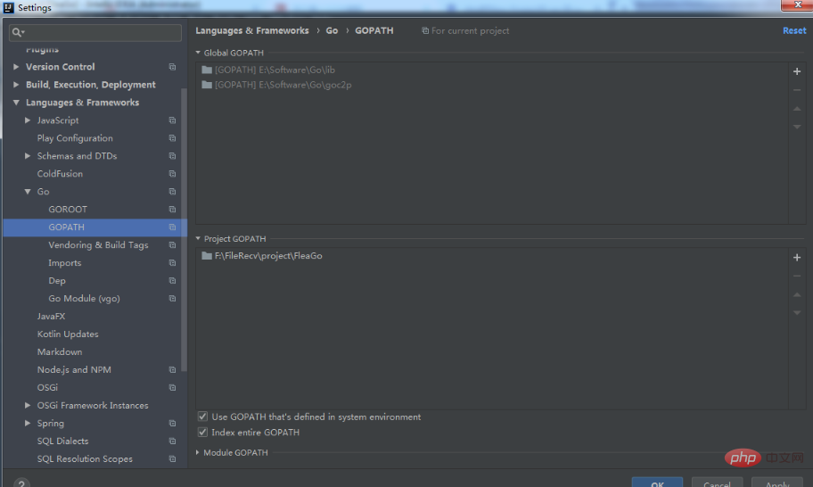Expand the JavaScript tree node
Image resolution: width=813 pixels, height=487 pixels.
tap(28, 120)
